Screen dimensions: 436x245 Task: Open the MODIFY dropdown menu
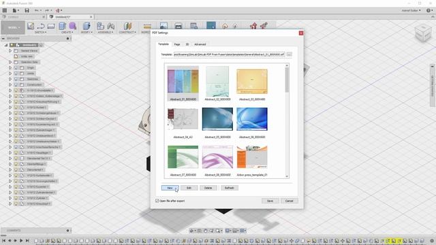pyautogui.click(x=87, y=32)
